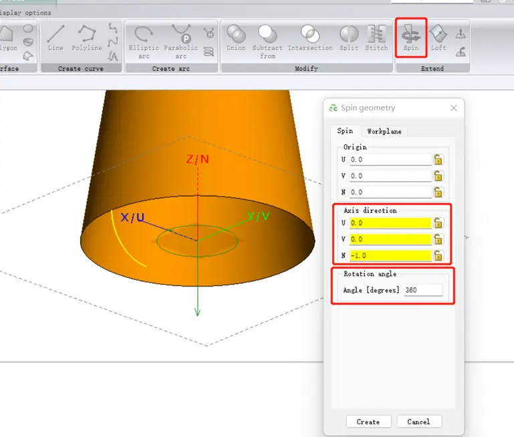Select the Polyline tool
This screenshot has width=514, height=437.
[87, 37]
